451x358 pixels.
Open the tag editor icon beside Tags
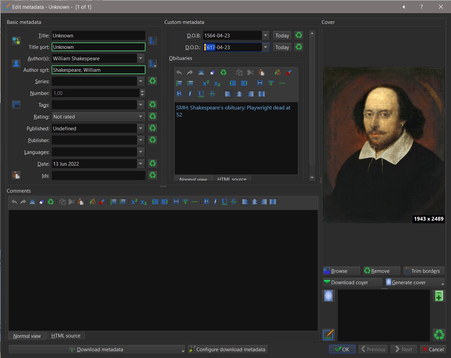16,105
